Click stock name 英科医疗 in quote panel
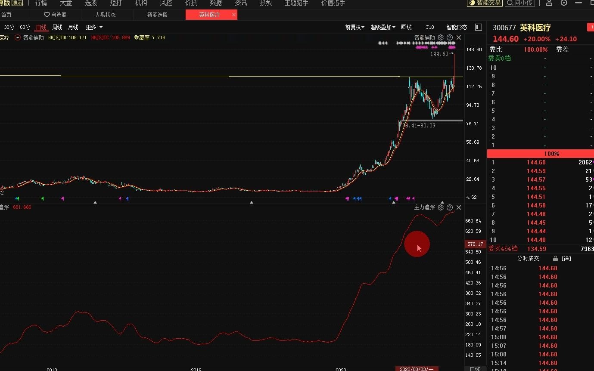Image resolution: width=594 pixels, height=371 pixels. click(535, 28)
